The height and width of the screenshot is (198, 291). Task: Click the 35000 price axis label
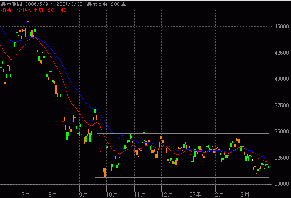pos(281,132)
